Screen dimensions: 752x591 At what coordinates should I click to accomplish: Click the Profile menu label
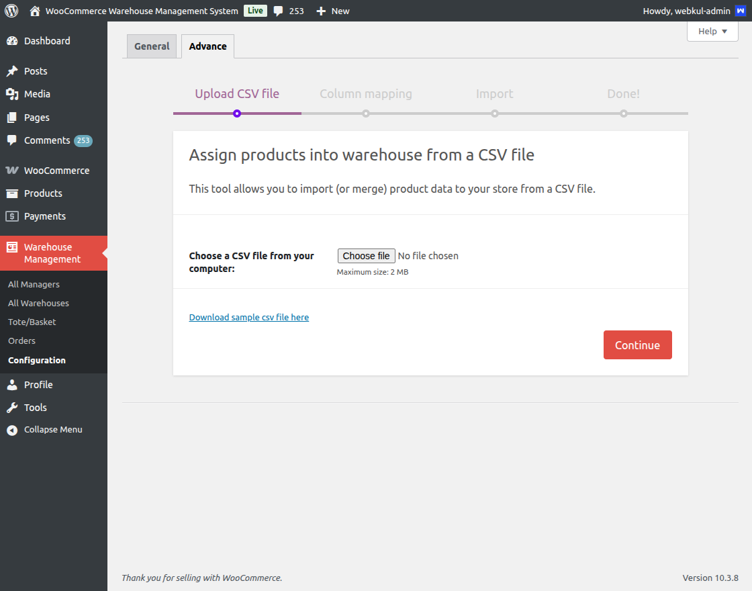click(38, 385)
